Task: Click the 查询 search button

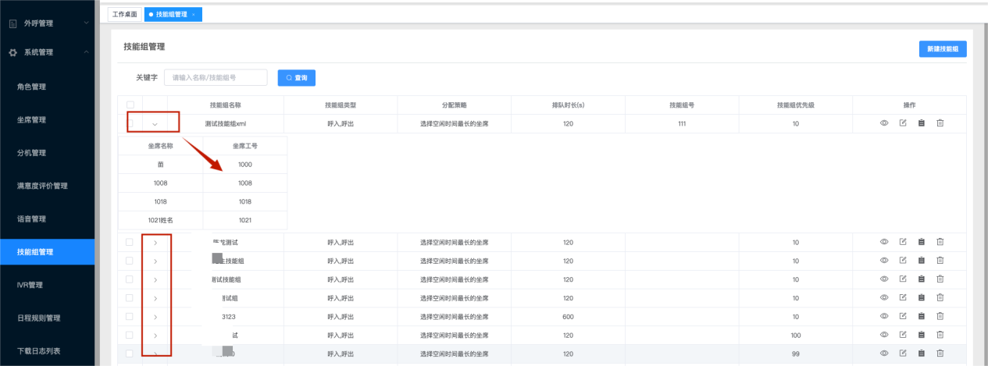Action: 297,78
